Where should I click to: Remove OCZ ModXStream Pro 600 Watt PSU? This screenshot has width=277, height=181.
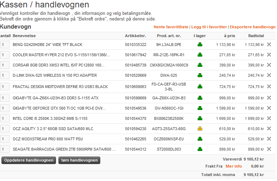click(269, 139)
